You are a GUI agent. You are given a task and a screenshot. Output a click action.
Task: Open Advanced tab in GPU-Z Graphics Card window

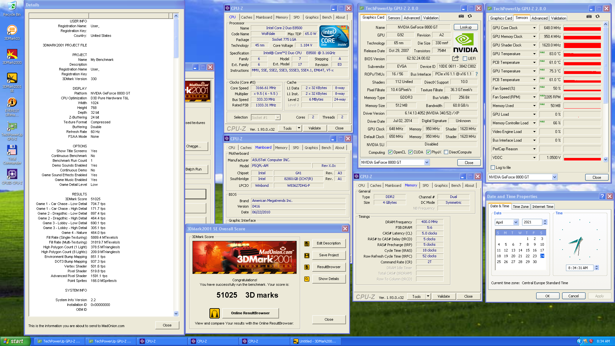tap(412, 18)
